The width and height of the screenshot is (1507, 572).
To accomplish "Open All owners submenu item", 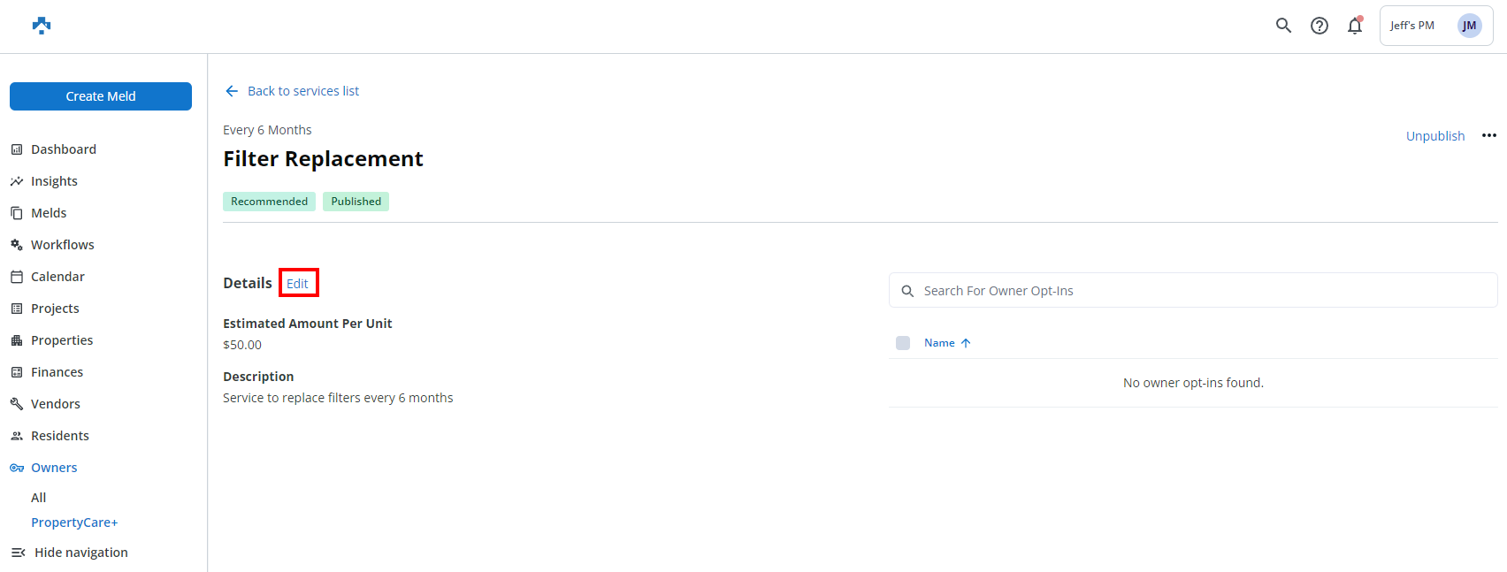I will tap(39, 498).
